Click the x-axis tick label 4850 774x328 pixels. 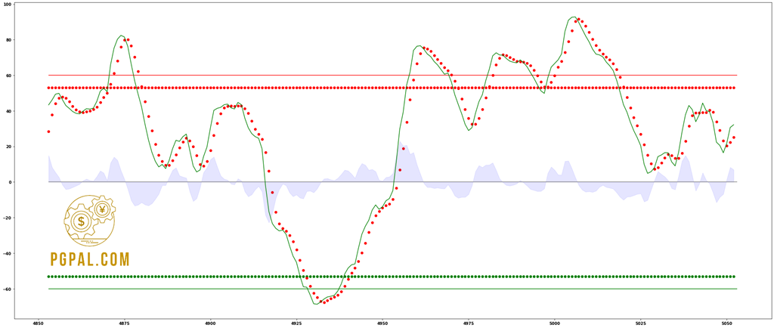click(x=38, y=323)
